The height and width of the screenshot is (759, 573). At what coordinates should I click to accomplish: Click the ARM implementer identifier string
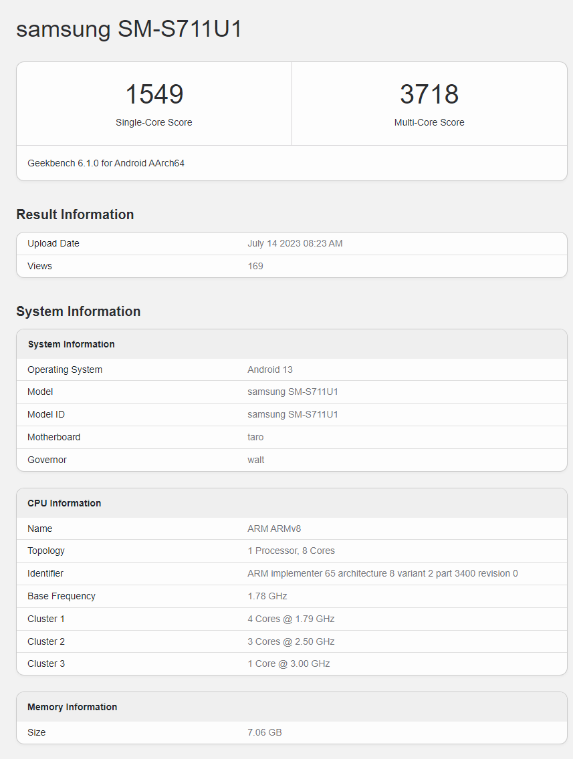coord(382,573)
